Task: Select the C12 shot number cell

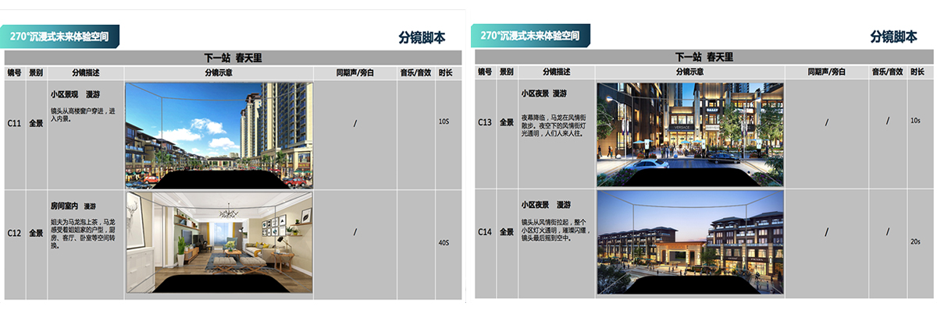Action: click(14, 232)
